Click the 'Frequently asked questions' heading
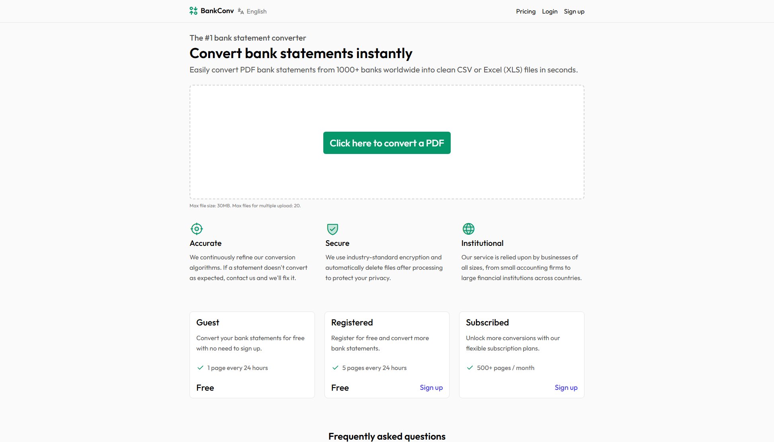 coord(387,436)
